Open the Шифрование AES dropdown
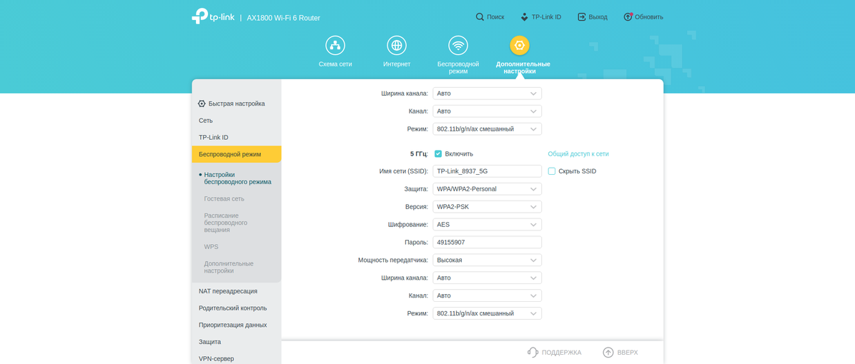855x364 pixels. pos(487,224)
